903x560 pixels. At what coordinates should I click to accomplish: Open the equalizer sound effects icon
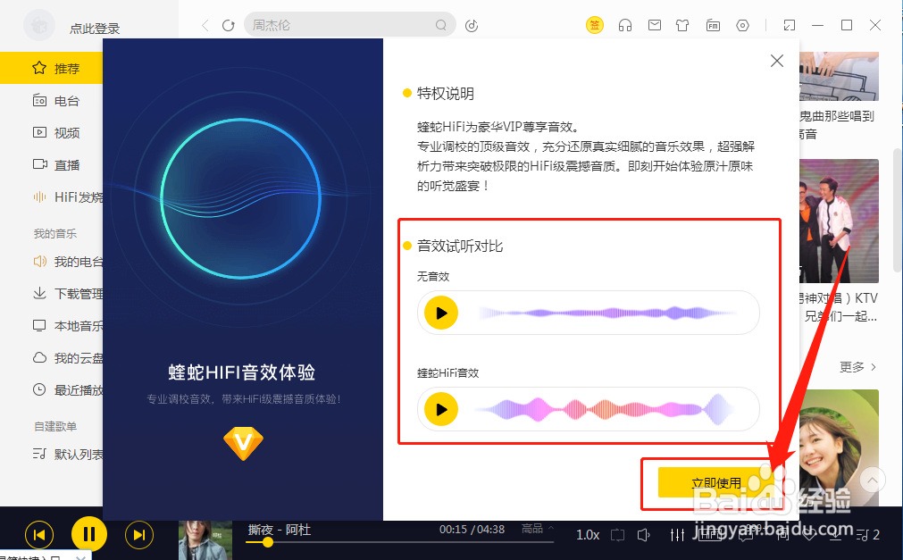(677, 535)
